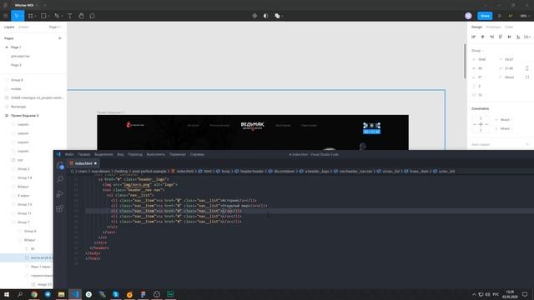
Task: Click the Align right icon in Design panel
Action: (491, 37)
